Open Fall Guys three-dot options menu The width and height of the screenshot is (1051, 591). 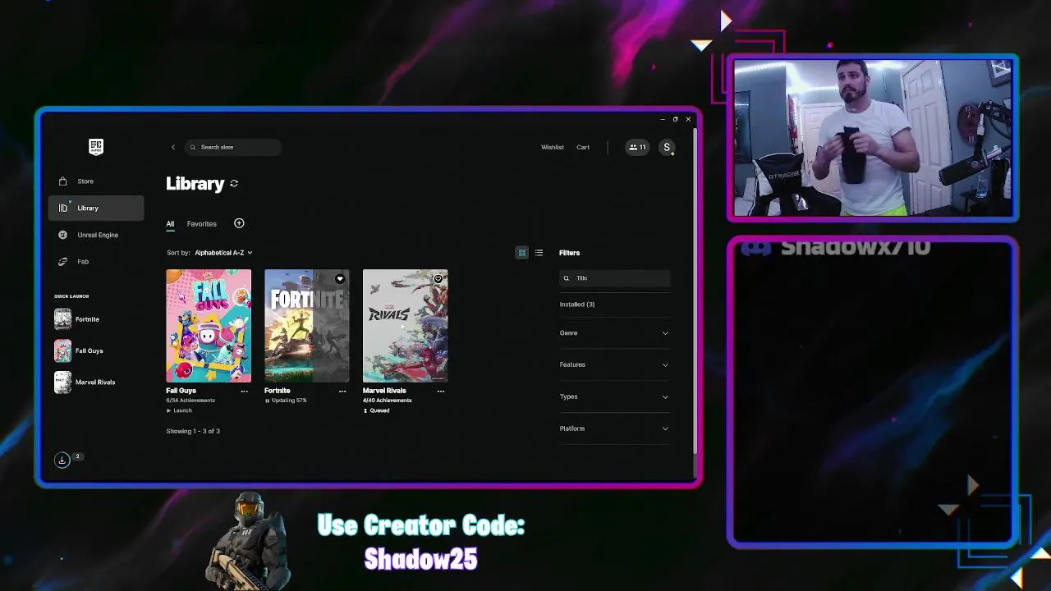(244, 392)
